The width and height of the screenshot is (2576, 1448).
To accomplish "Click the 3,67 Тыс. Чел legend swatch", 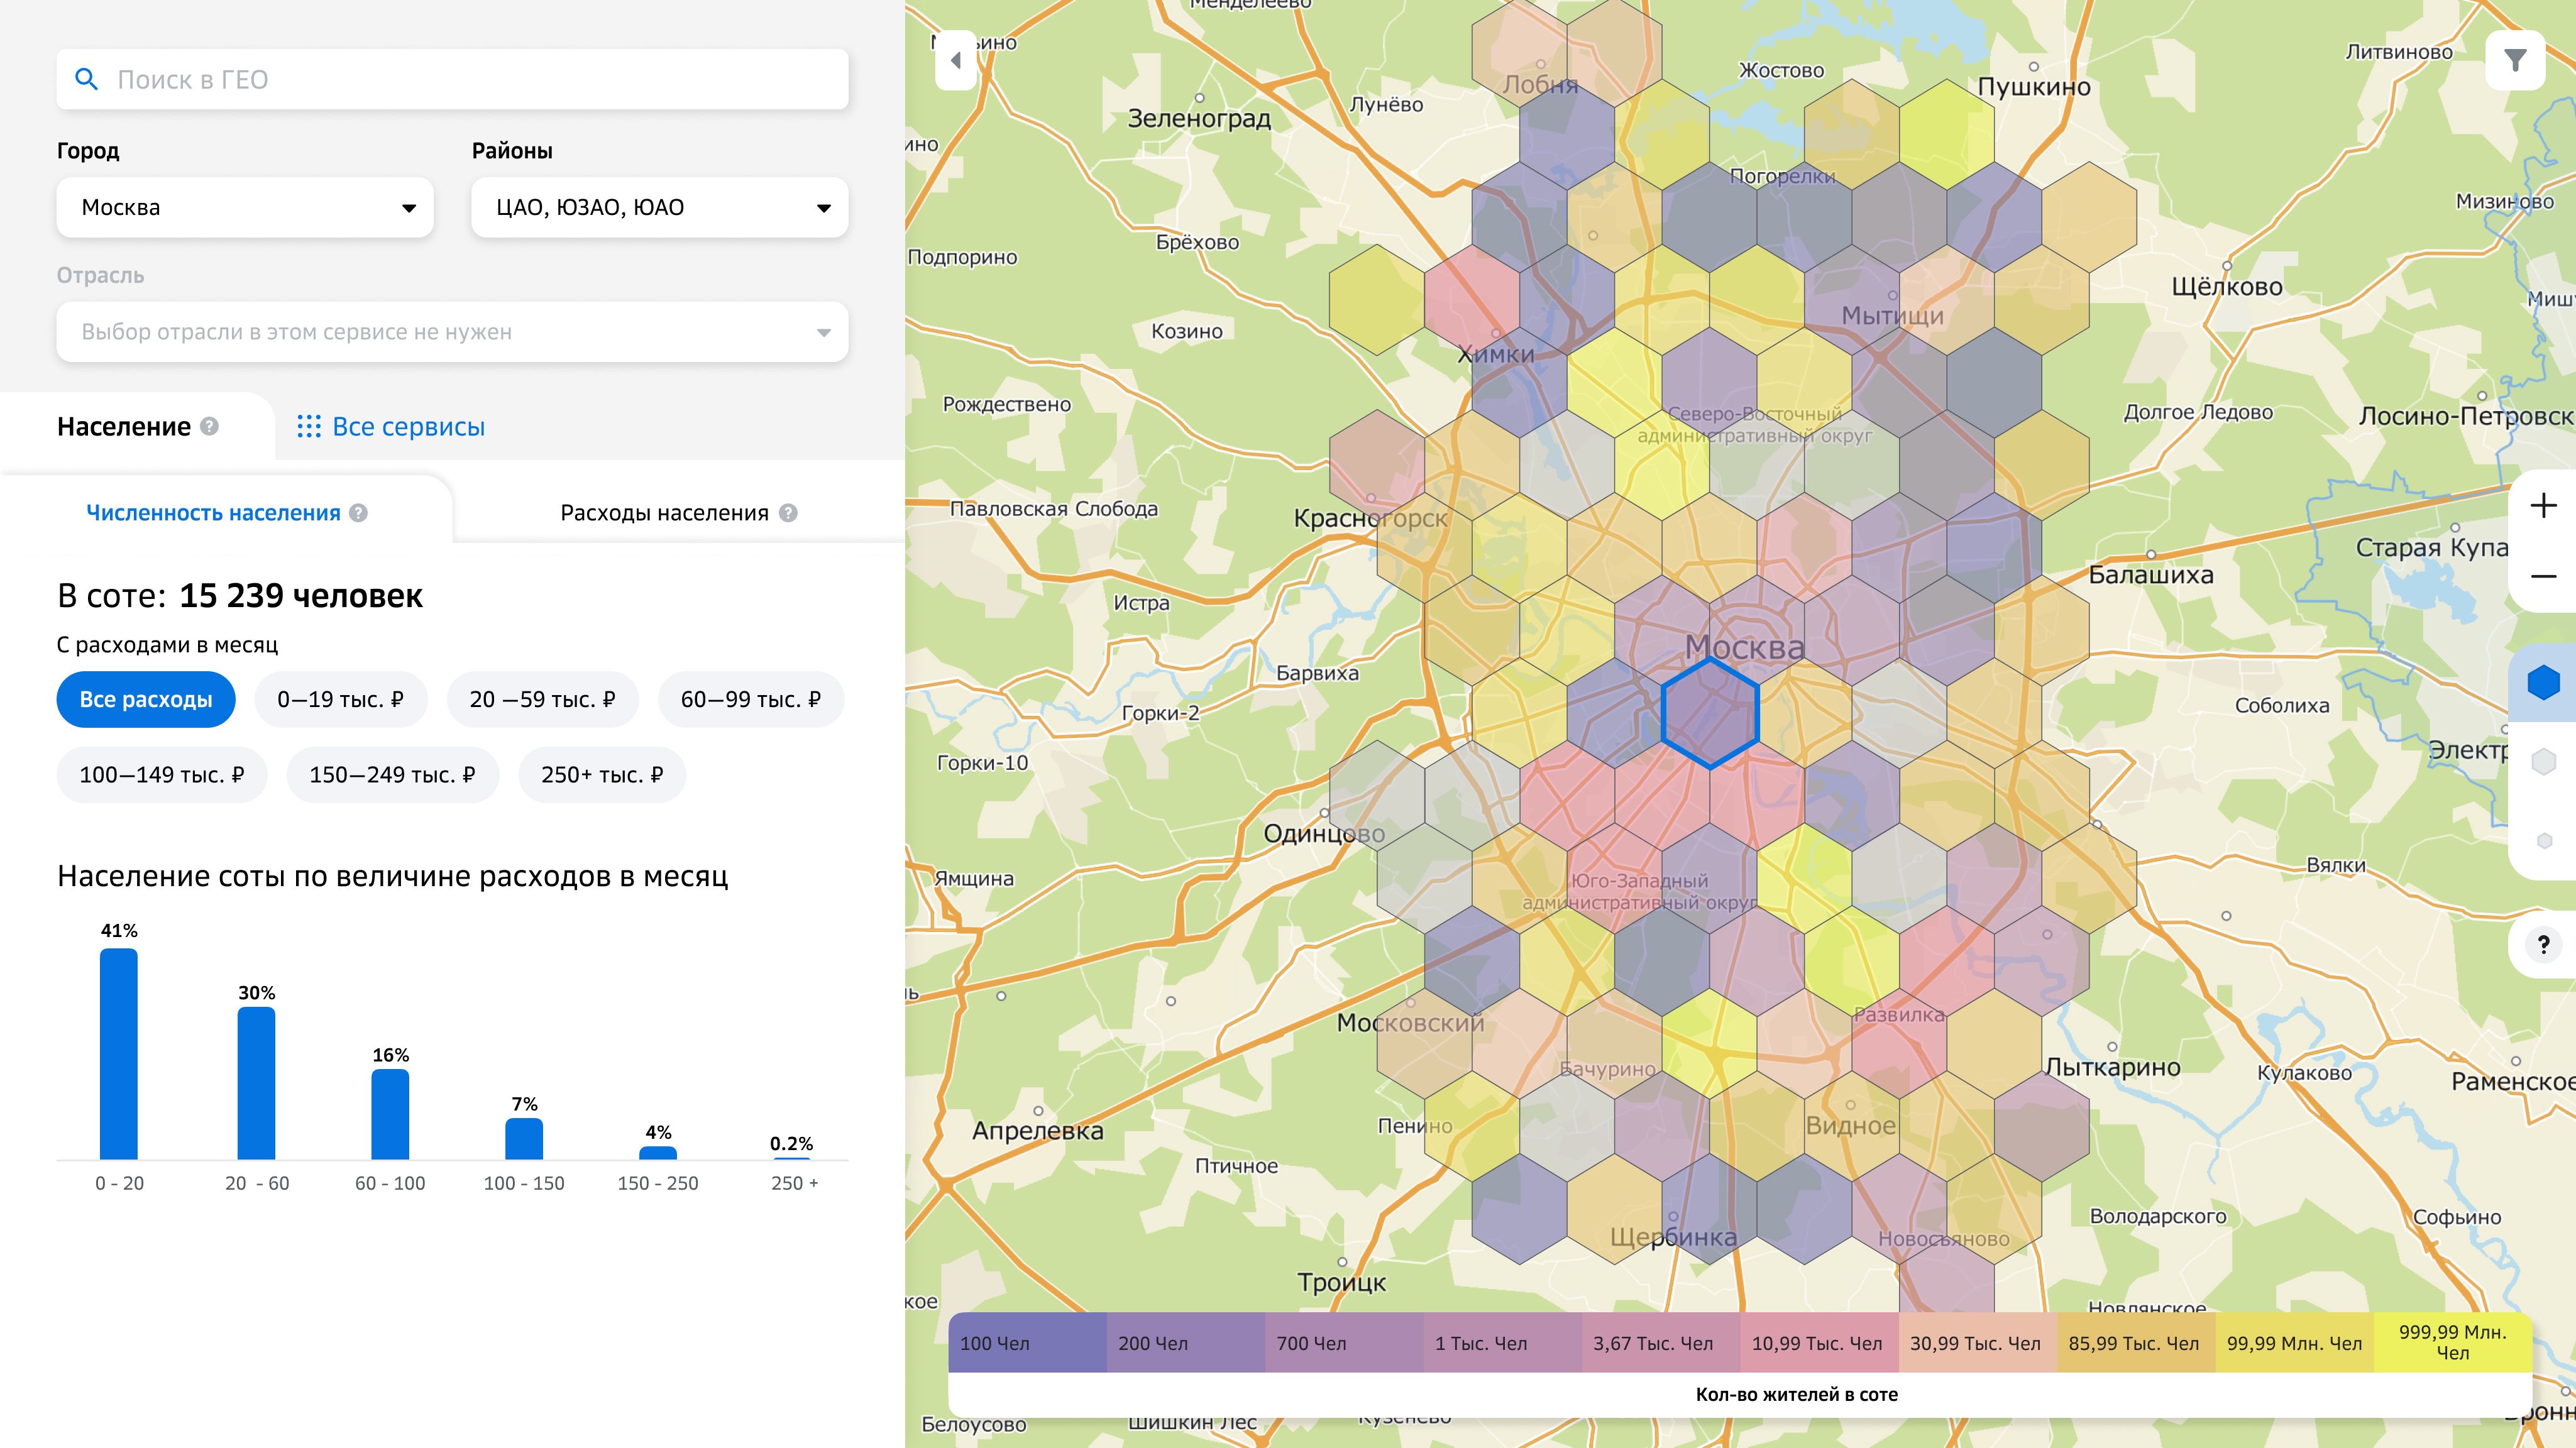I will (x=1661, y=1343).
